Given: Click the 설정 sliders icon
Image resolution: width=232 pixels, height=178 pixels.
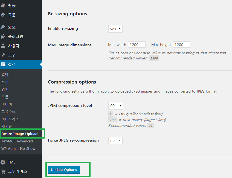Looking at the screenshot, I should (x=3, y=65).
